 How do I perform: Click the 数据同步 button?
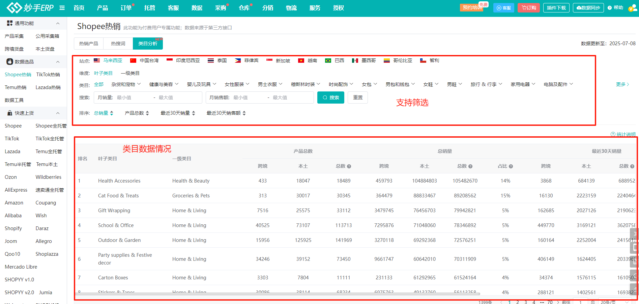(x=588, y=8)
